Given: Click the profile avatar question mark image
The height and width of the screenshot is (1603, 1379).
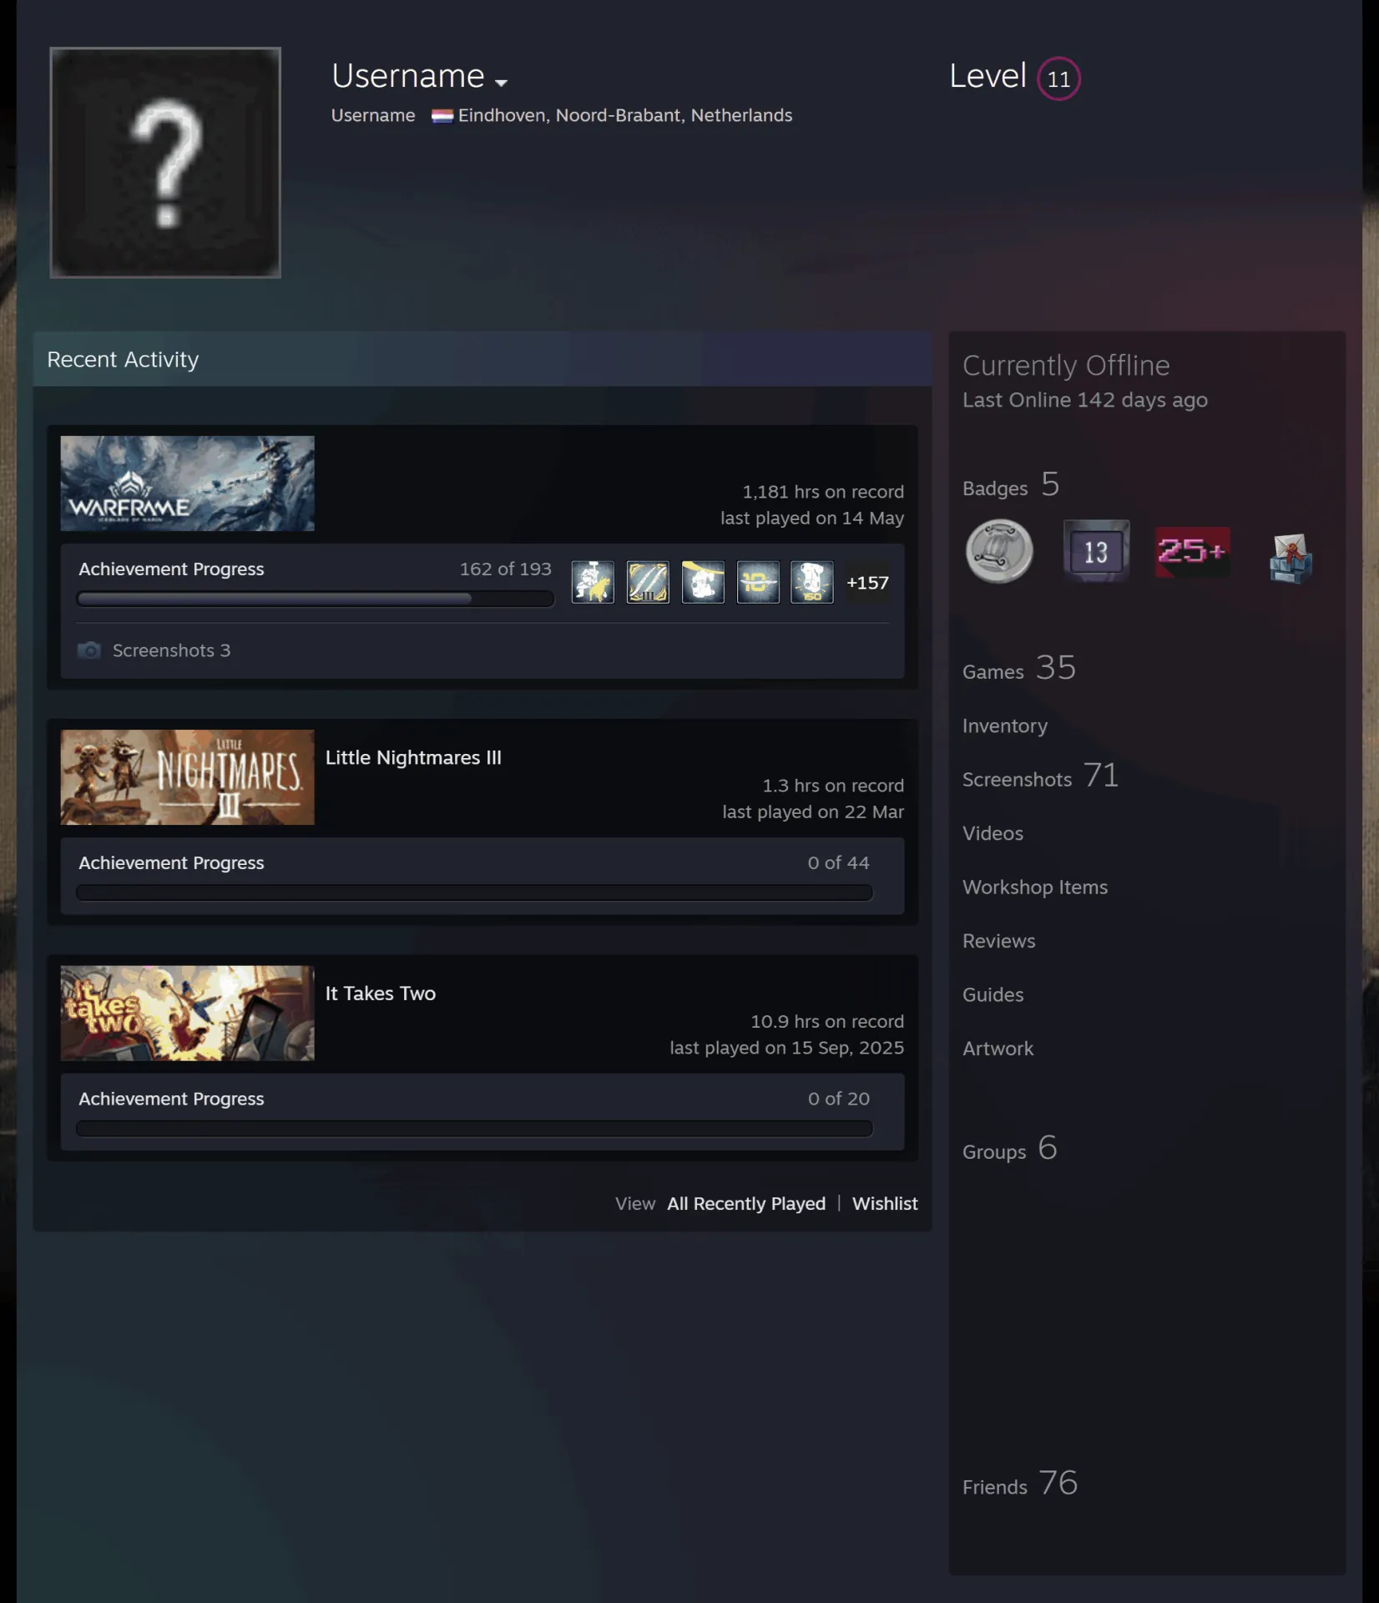Looking at the screenshot, I should tap(165, 162).
